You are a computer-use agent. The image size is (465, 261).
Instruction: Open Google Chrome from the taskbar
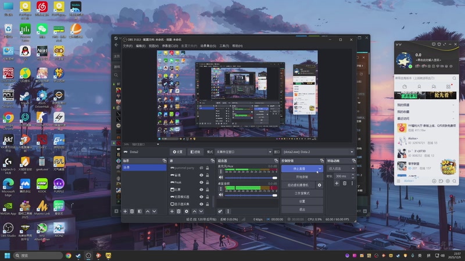[x=68, y=255]
